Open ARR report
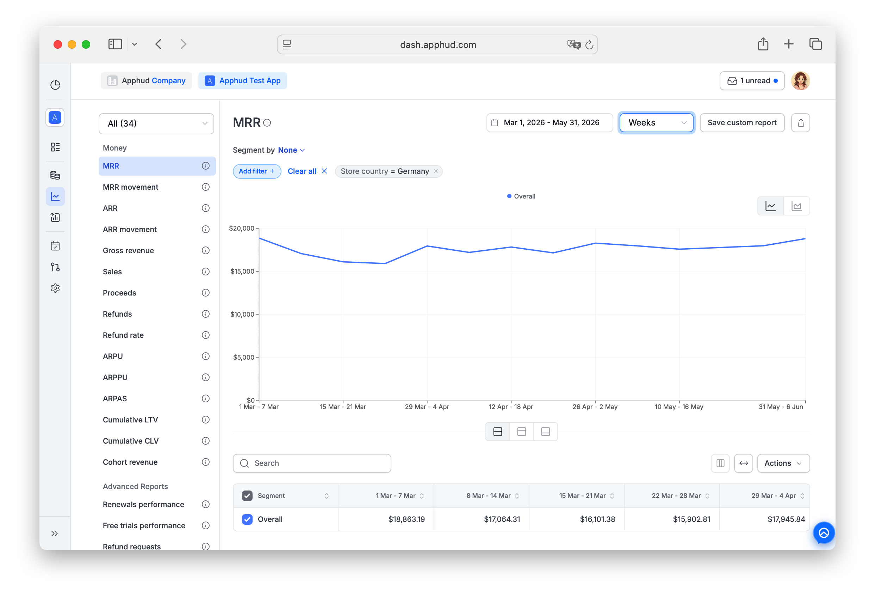 click(x=110, y=208)
